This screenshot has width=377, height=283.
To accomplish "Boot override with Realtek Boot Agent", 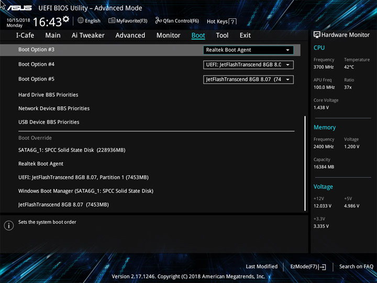I will tap(41, 164).
